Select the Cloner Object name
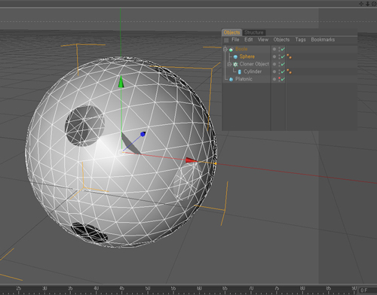 [254, 64]
